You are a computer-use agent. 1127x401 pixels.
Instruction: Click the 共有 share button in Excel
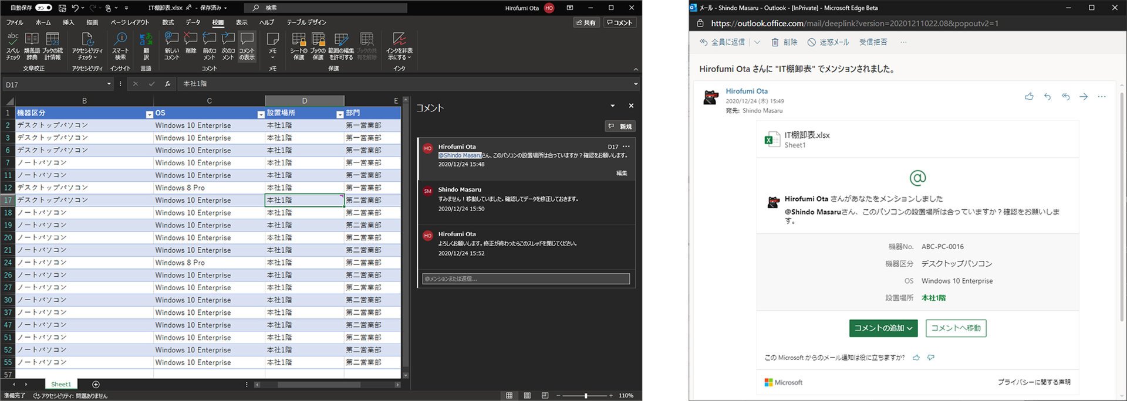click(586, 22)
